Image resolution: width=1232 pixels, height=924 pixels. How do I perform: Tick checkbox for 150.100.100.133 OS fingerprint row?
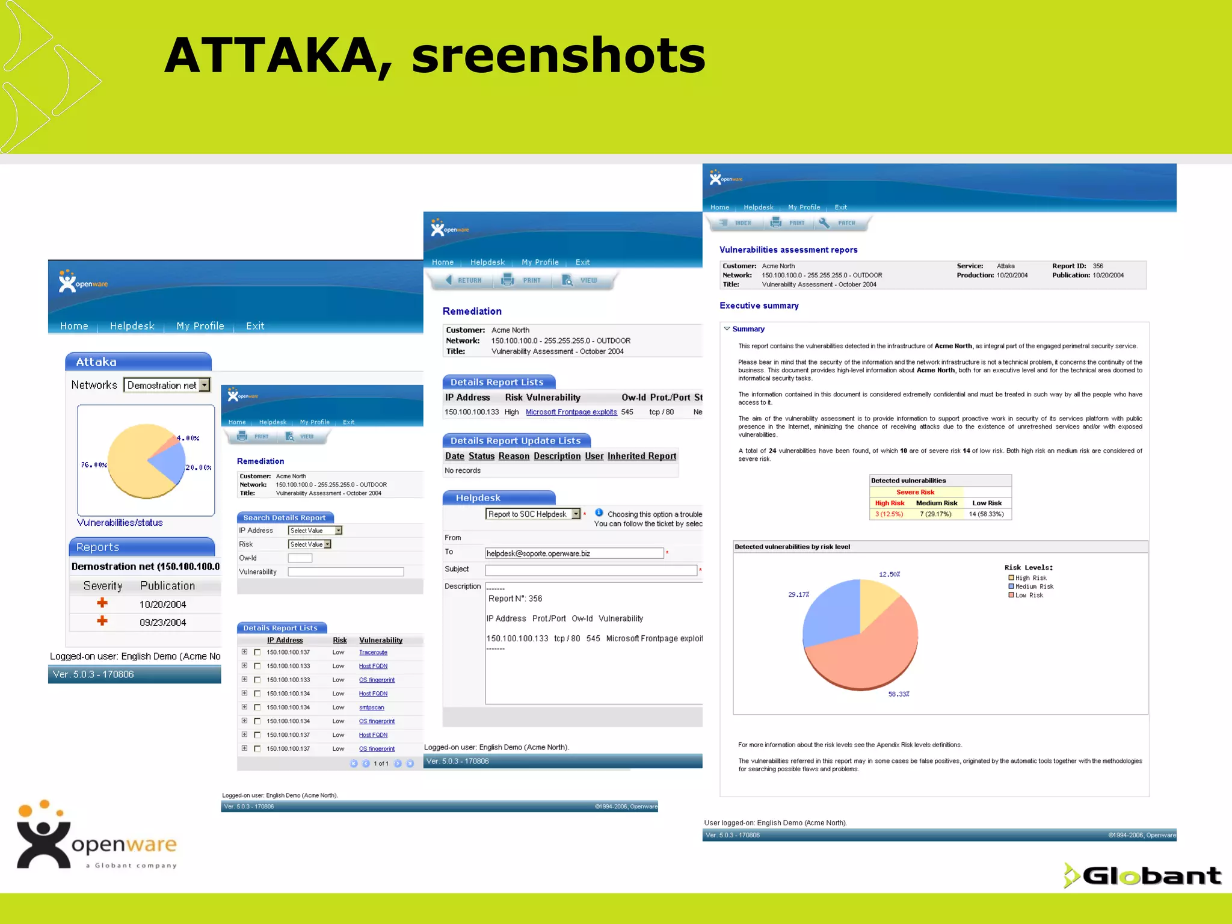click(x=257, y=680)
